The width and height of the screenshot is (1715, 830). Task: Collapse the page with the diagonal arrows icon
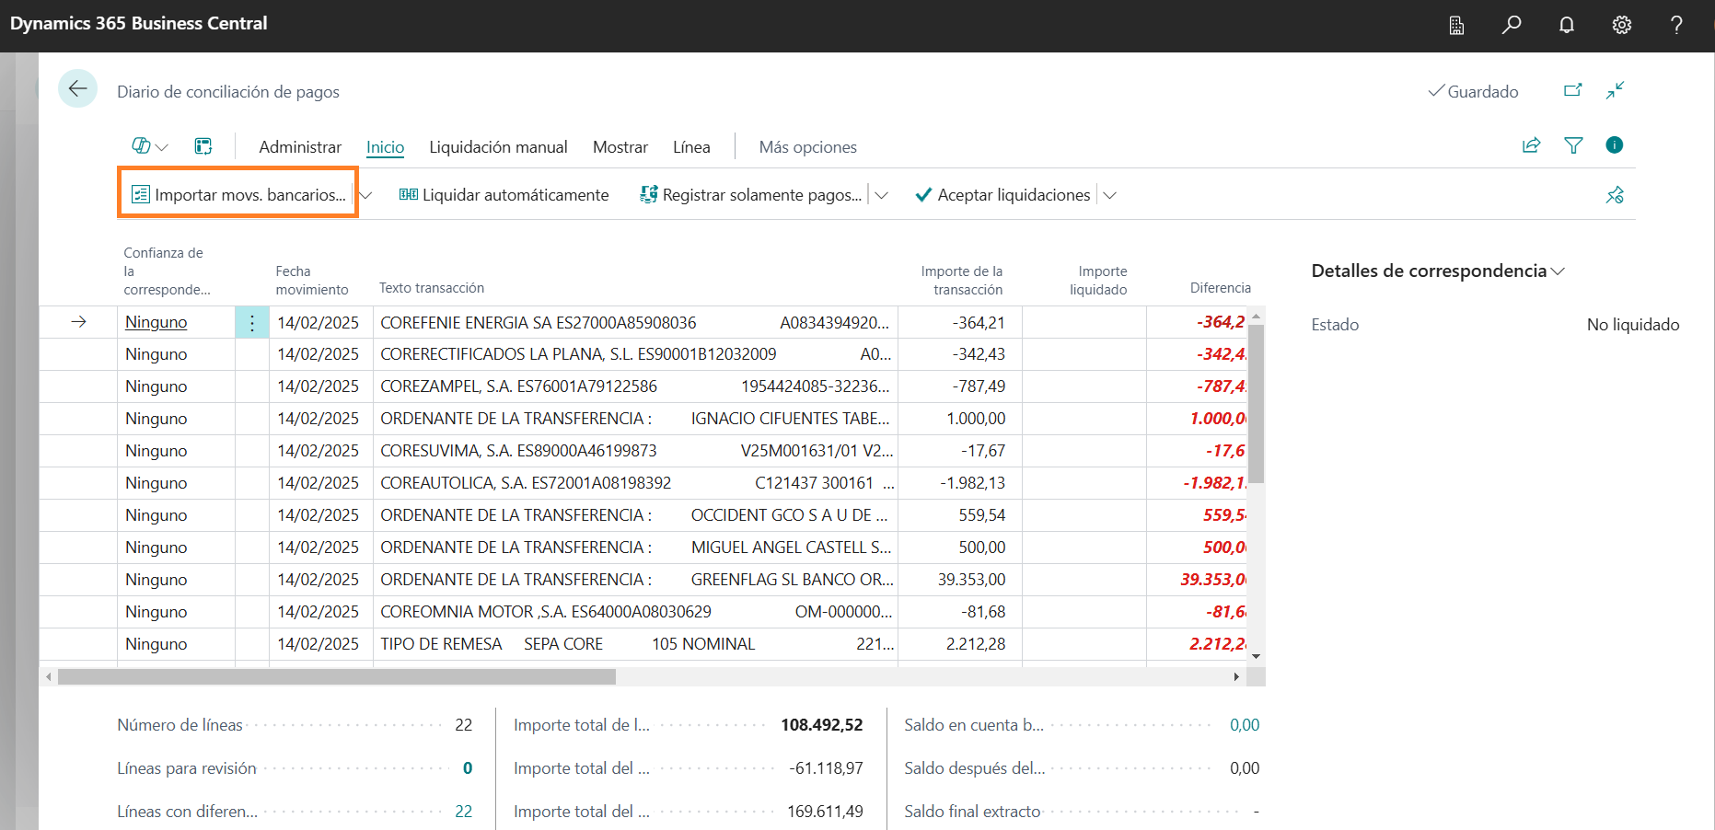click(1615, 90)
